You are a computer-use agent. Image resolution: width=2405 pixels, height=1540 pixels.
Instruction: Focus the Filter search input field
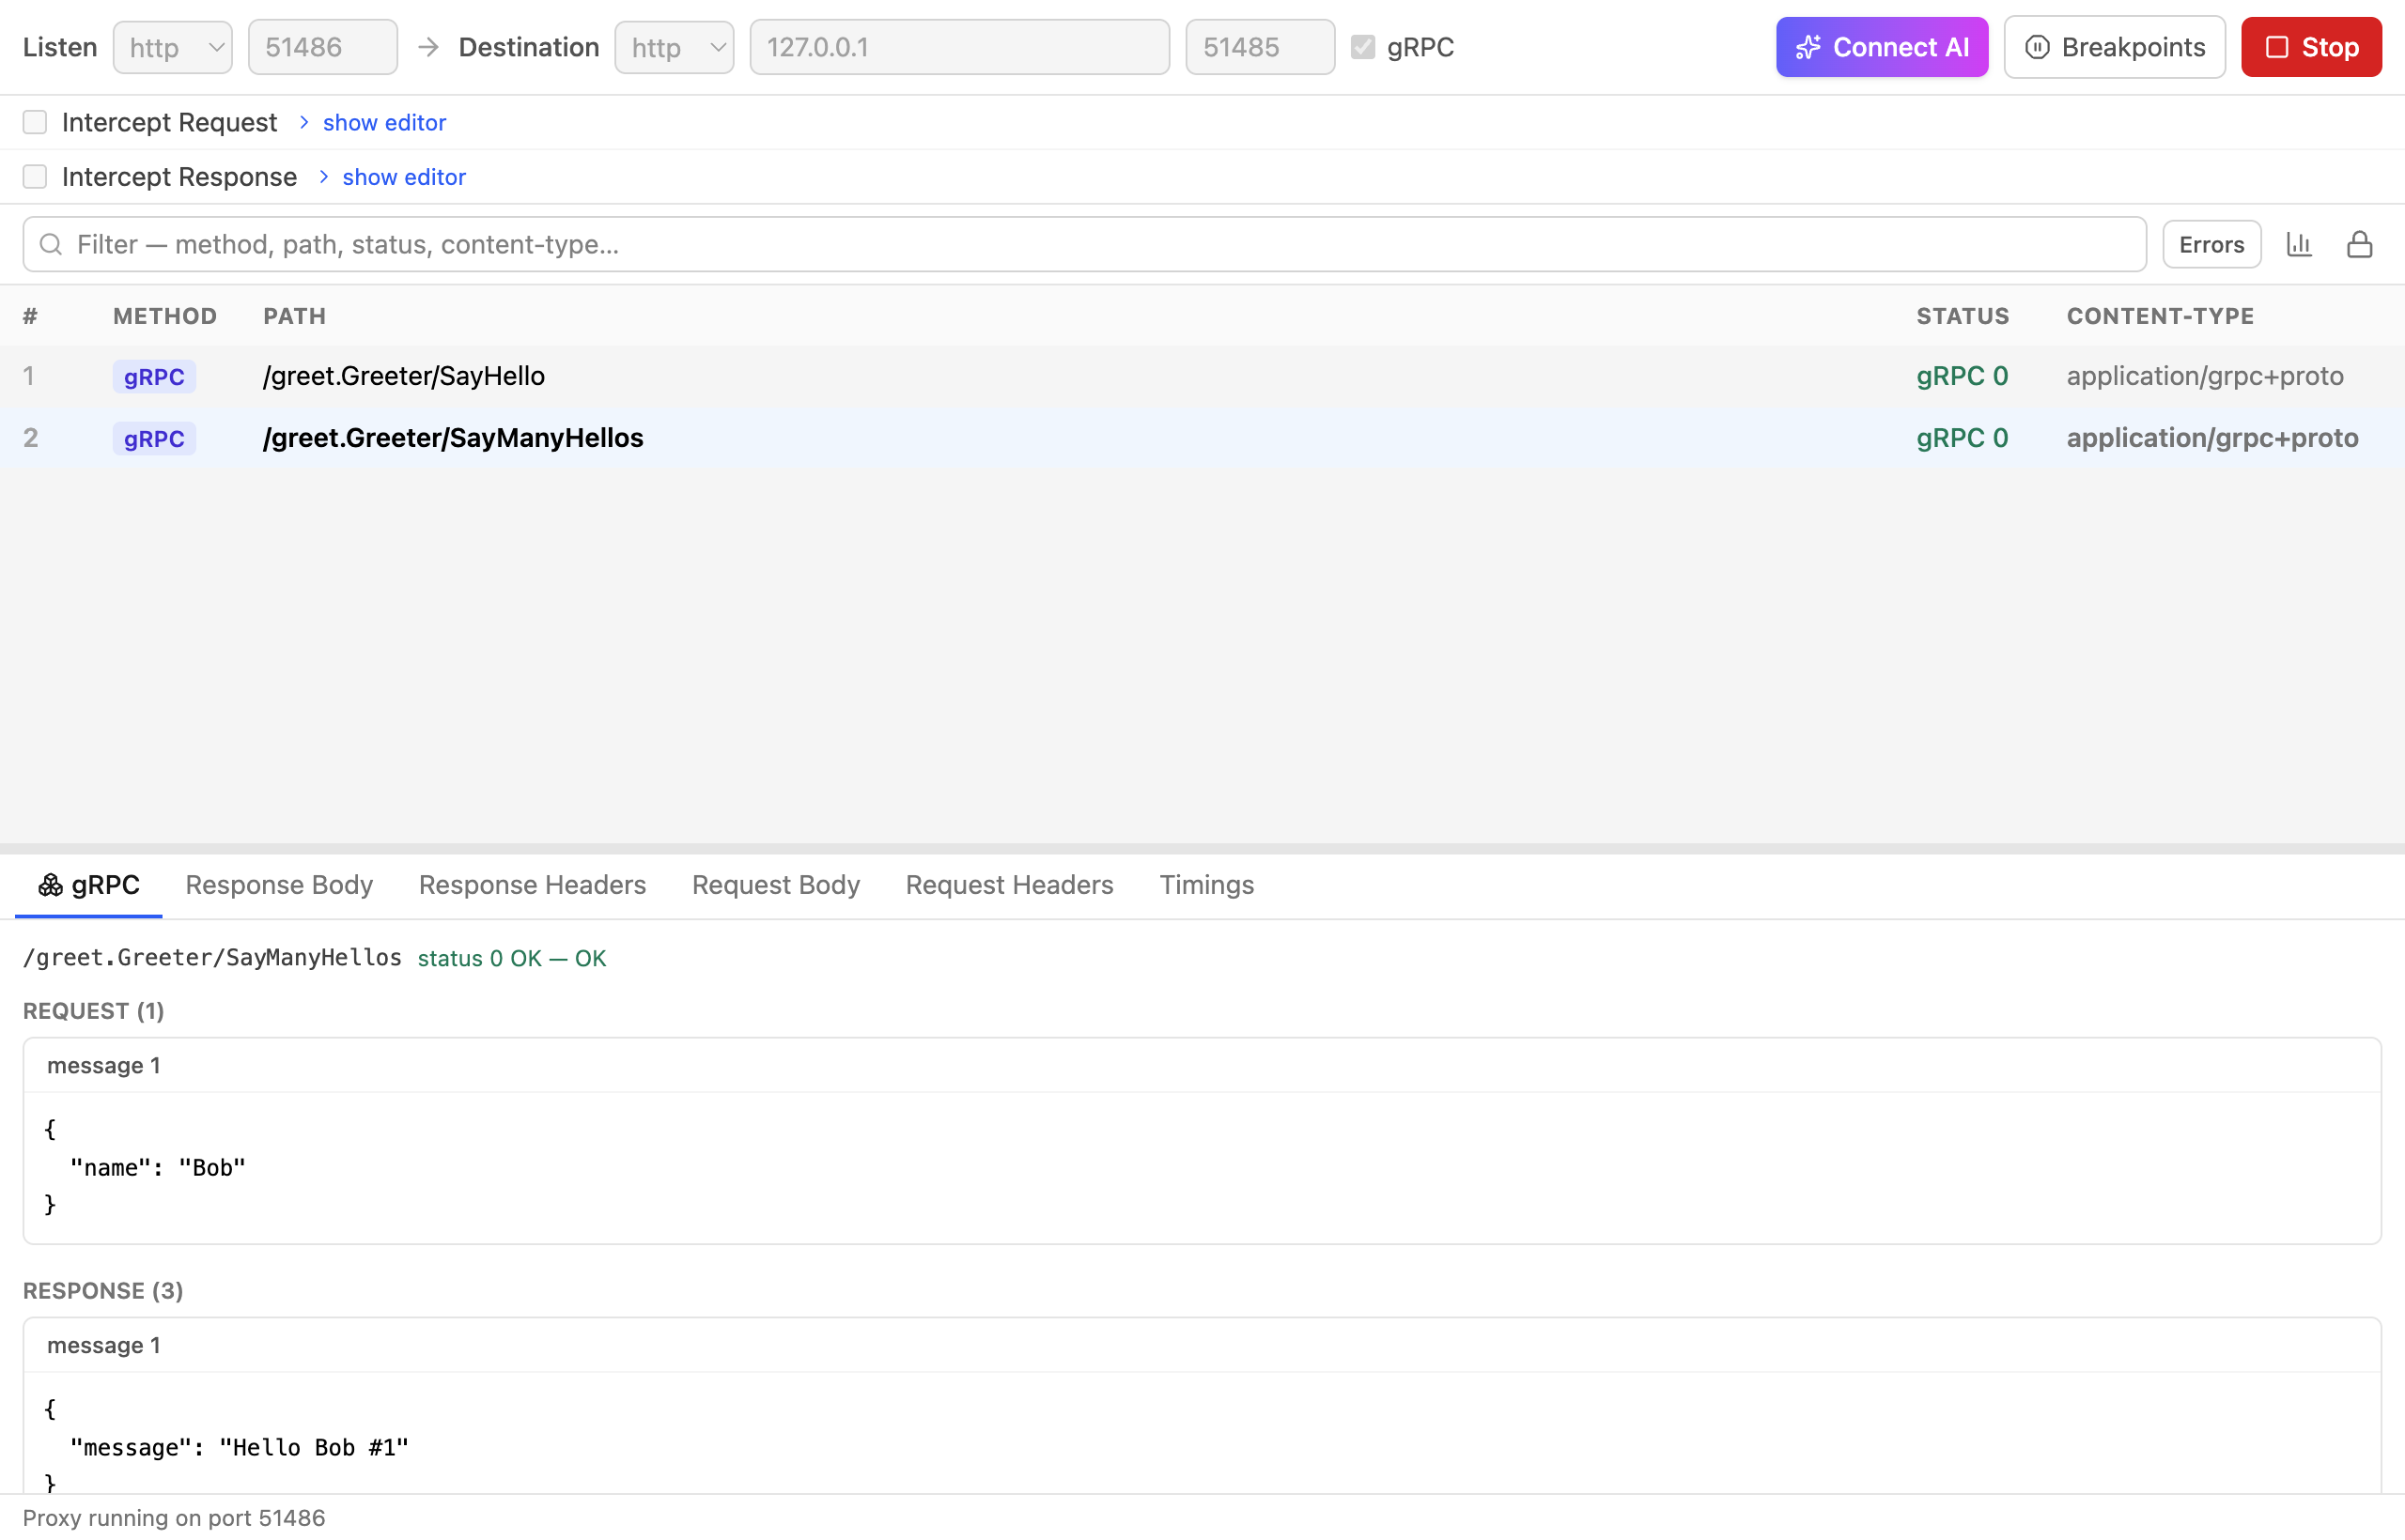(1084, 244)
